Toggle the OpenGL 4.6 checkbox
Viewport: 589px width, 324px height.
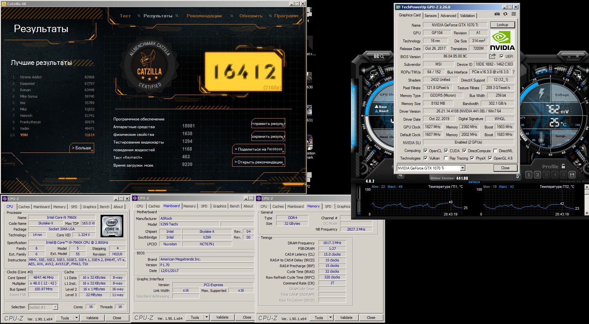pos(490,158)
